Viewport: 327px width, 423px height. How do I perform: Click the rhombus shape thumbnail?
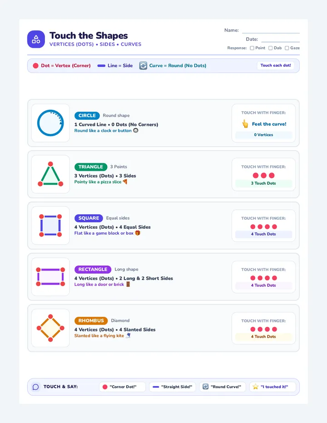click(x=50, y=328)
